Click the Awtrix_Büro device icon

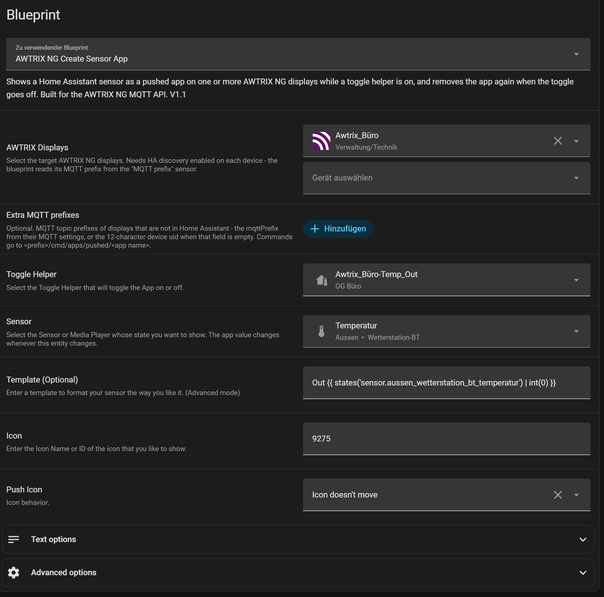tap(322, 141)
